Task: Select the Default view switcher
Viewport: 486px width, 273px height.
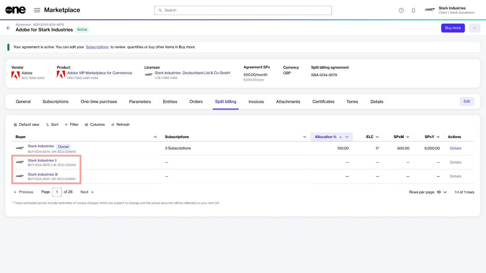Action: 26,125
